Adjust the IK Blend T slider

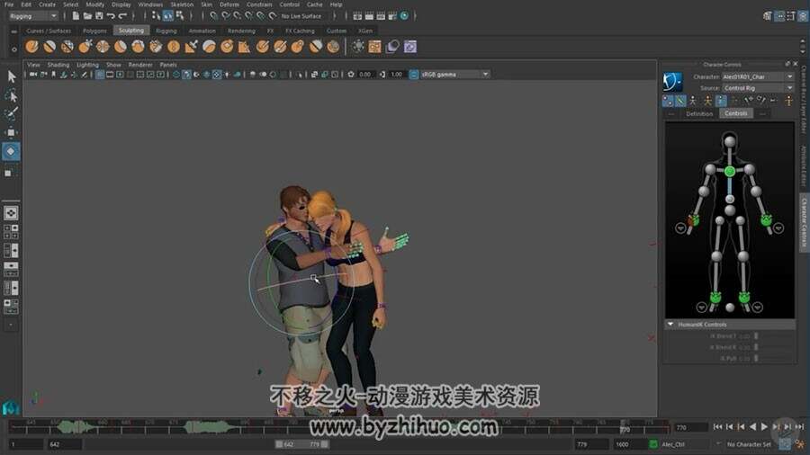(x=756, y=336)
